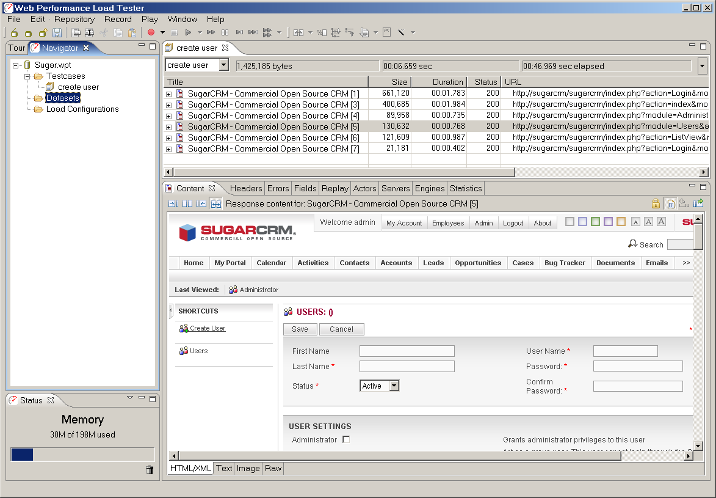Open the Play menu

tap(150, 19)
